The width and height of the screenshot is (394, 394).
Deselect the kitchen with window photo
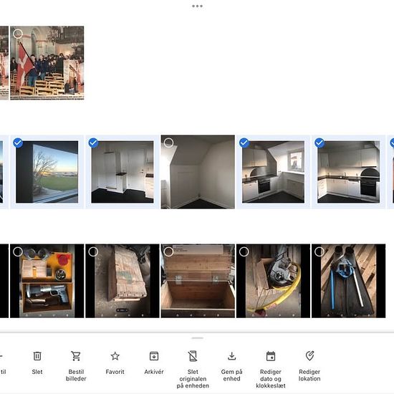pyautogui.click(x=244, y=143)
